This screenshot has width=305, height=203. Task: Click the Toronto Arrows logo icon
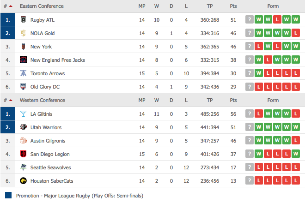[23, 73]
